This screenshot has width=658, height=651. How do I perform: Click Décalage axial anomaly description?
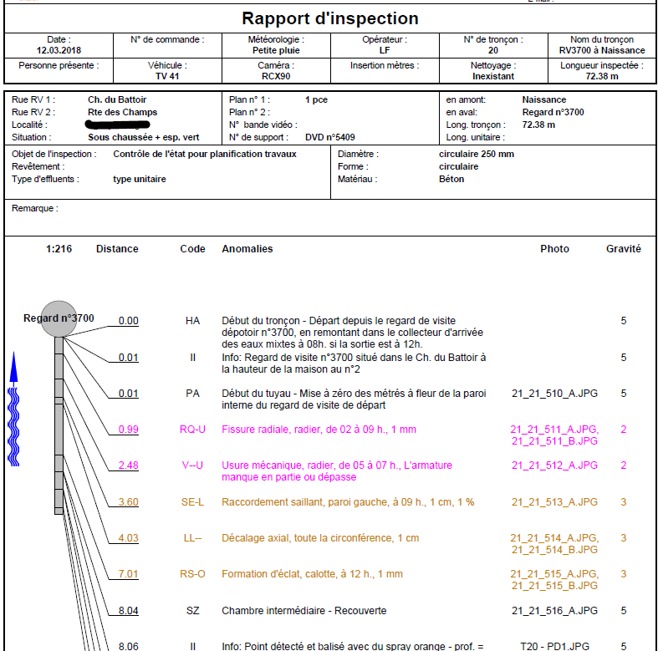pos(320,538)
